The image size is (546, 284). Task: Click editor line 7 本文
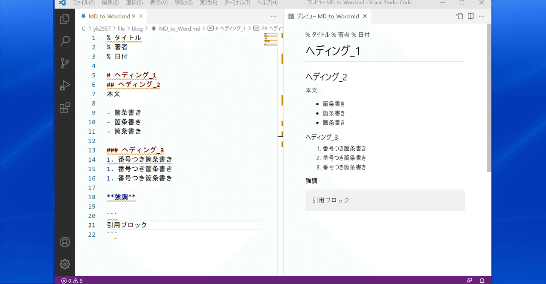[113, 94]
